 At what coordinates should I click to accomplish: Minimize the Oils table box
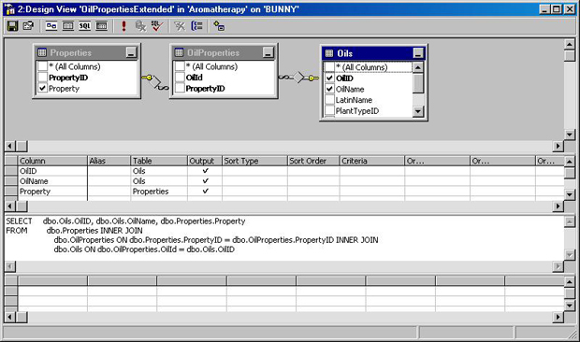click(418, 53)
